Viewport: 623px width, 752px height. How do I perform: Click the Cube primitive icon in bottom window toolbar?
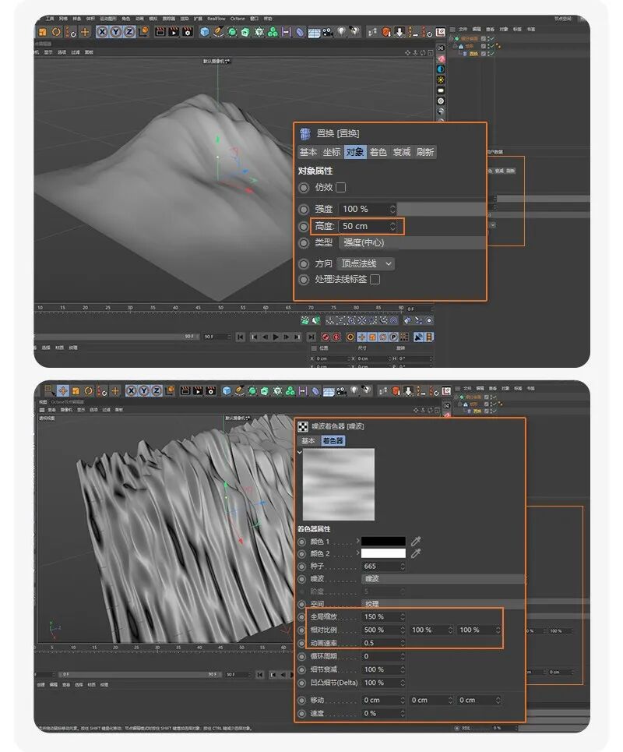[227, 391]
